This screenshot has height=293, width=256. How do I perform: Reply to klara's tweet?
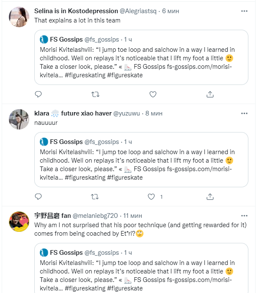pos(38,197)
